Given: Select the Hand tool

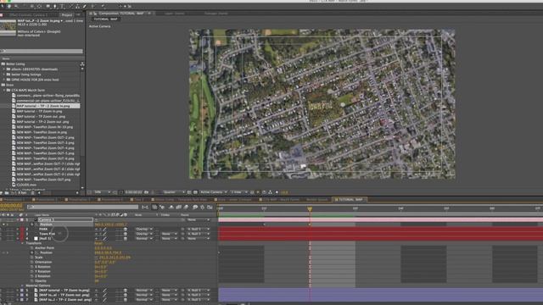Looking at the screenshot, I should 9,6.
